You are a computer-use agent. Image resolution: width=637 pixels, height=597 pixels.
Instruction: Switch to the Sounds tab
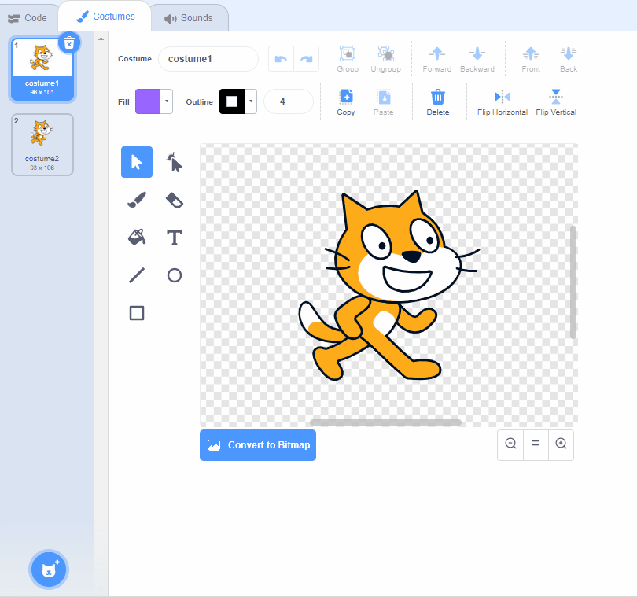point(189,18)
